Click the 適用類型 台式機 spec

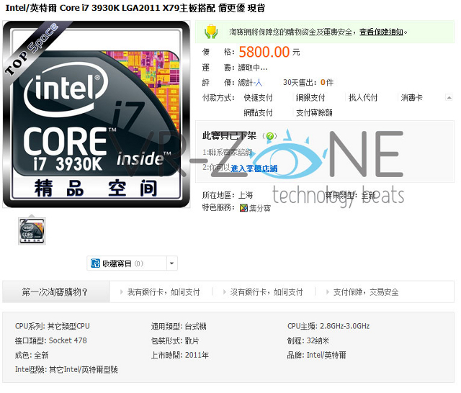point(179,326)
